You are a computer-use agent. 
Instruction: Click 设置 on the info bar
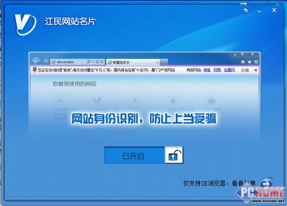tap(245, 70)
